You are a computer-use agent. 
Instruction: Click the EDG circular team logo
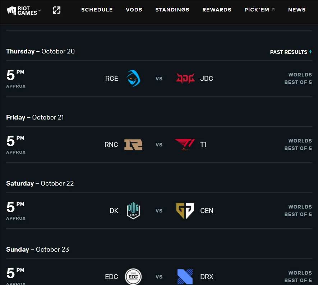point(133,277)
